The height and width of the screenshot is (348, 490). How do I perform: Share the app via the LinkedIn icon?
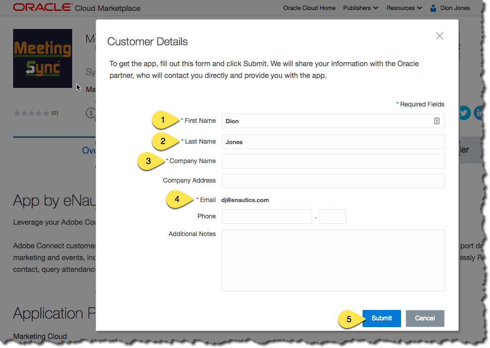point(479,113)
